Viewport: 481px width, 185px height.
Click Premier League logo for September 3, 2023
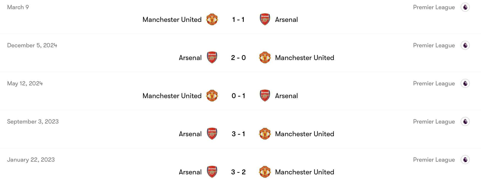465,121
